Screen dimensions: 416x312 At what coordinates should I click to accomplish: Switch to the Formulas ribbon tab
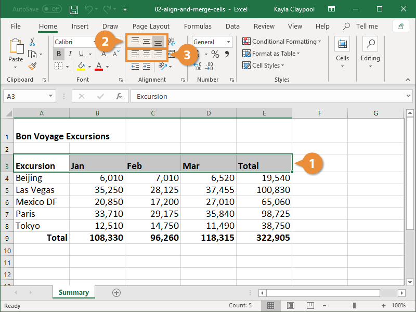coord(198,26)
